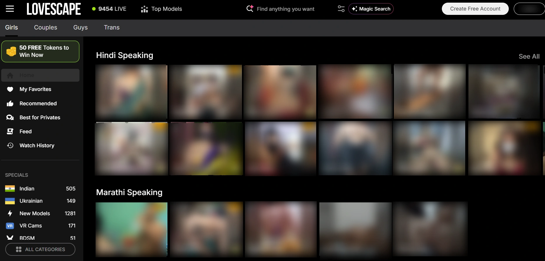This screenshot has height=261, width=545.
Task: Click the Watch History clock icon
Action: click(10, 146)
